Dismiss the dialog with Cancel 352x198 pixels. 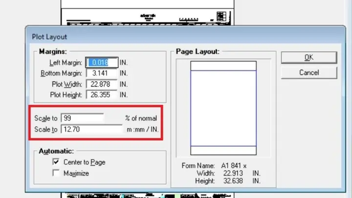pos(309,72)
